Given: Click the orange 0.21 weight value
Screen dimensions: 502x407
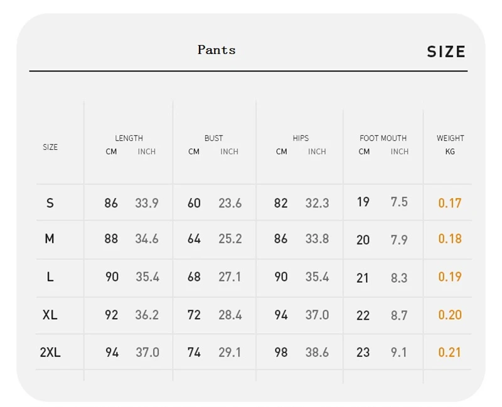Looking at the screenshot, I should 450,352.
